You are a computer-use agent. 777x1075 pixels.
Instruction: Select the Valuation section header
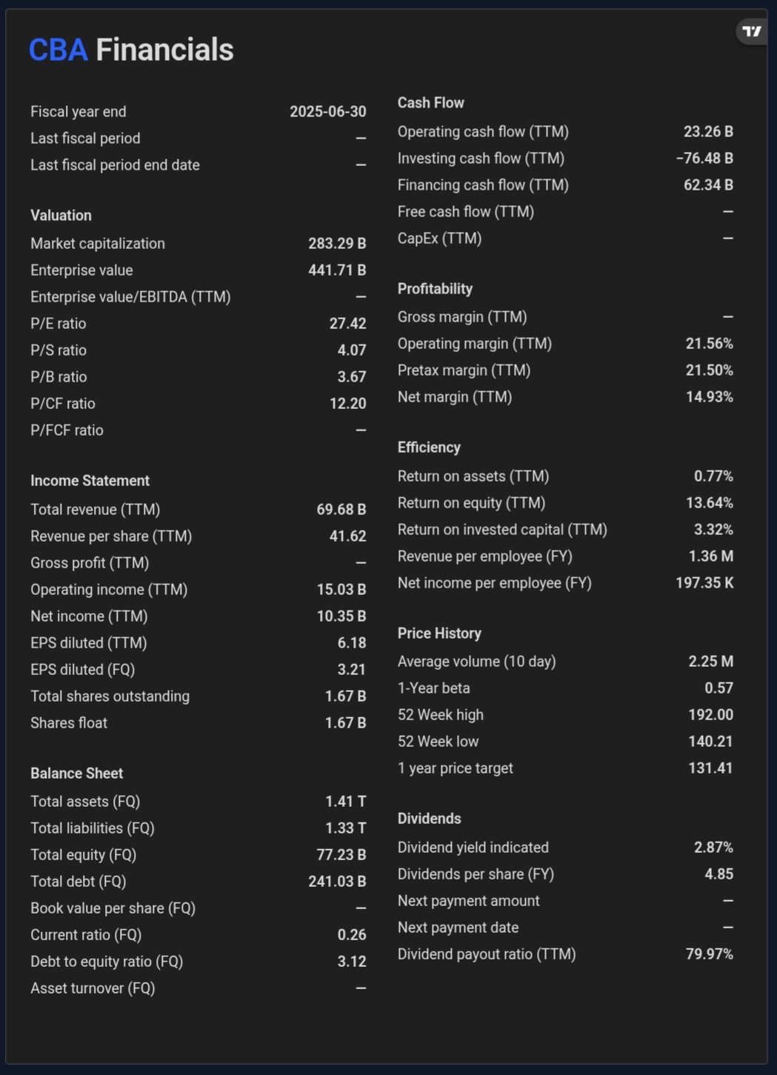pos(61,216)
